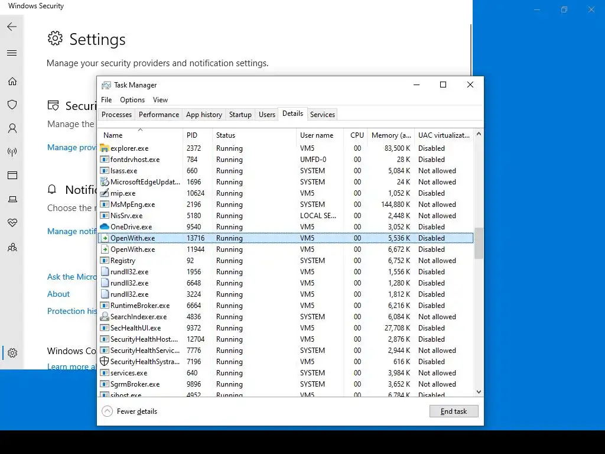Open Manage notifications link
Viewport: 605px width, 454px height.
click(x=71, y=231)
